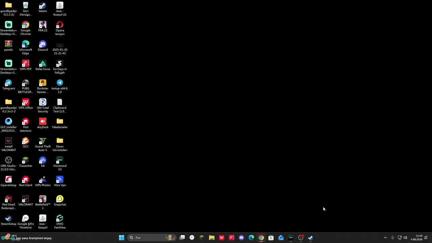Select the Riot Client desktop icon
This screenshot has height=243, width=432.
coord(26,181)
